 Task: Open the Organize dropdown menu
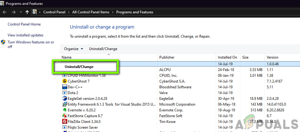coord(74,49)
